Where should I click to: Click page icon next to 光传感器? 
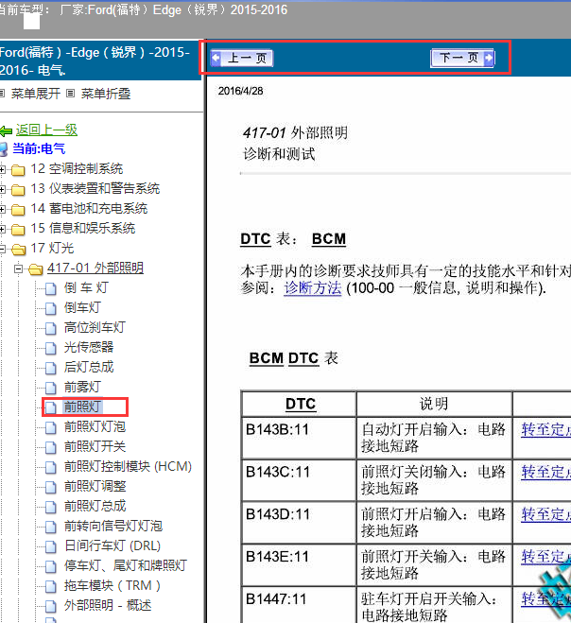(51, 349)
